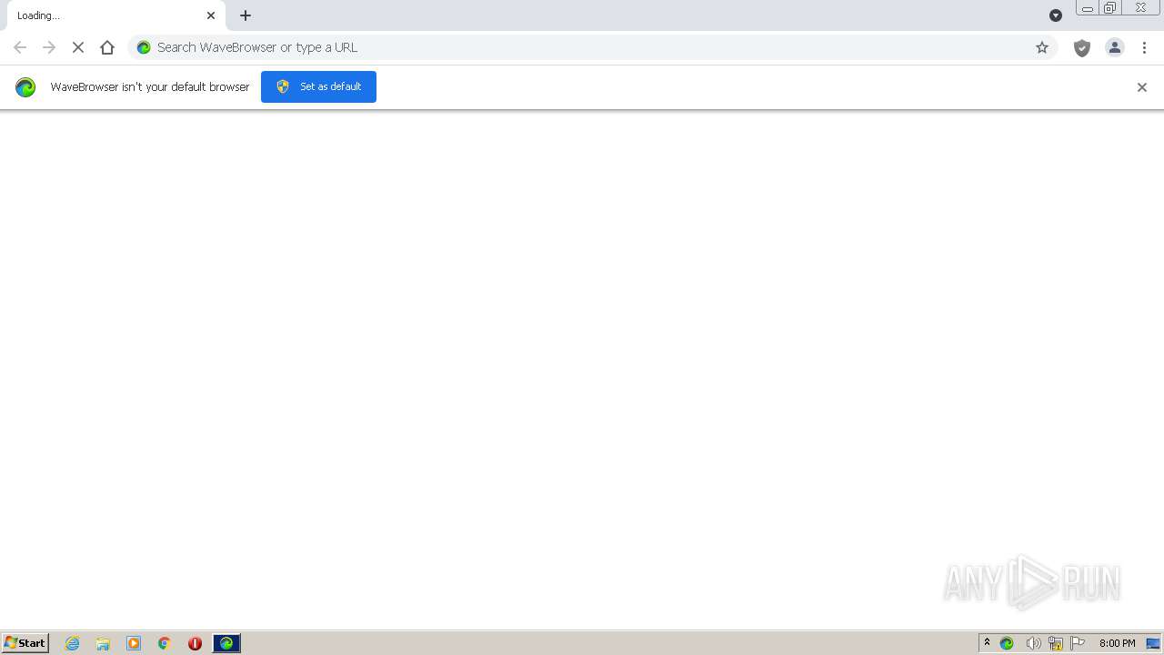Open the volume control tray icon
The width and height of the screenshot is (1164, 655).
1033,643
